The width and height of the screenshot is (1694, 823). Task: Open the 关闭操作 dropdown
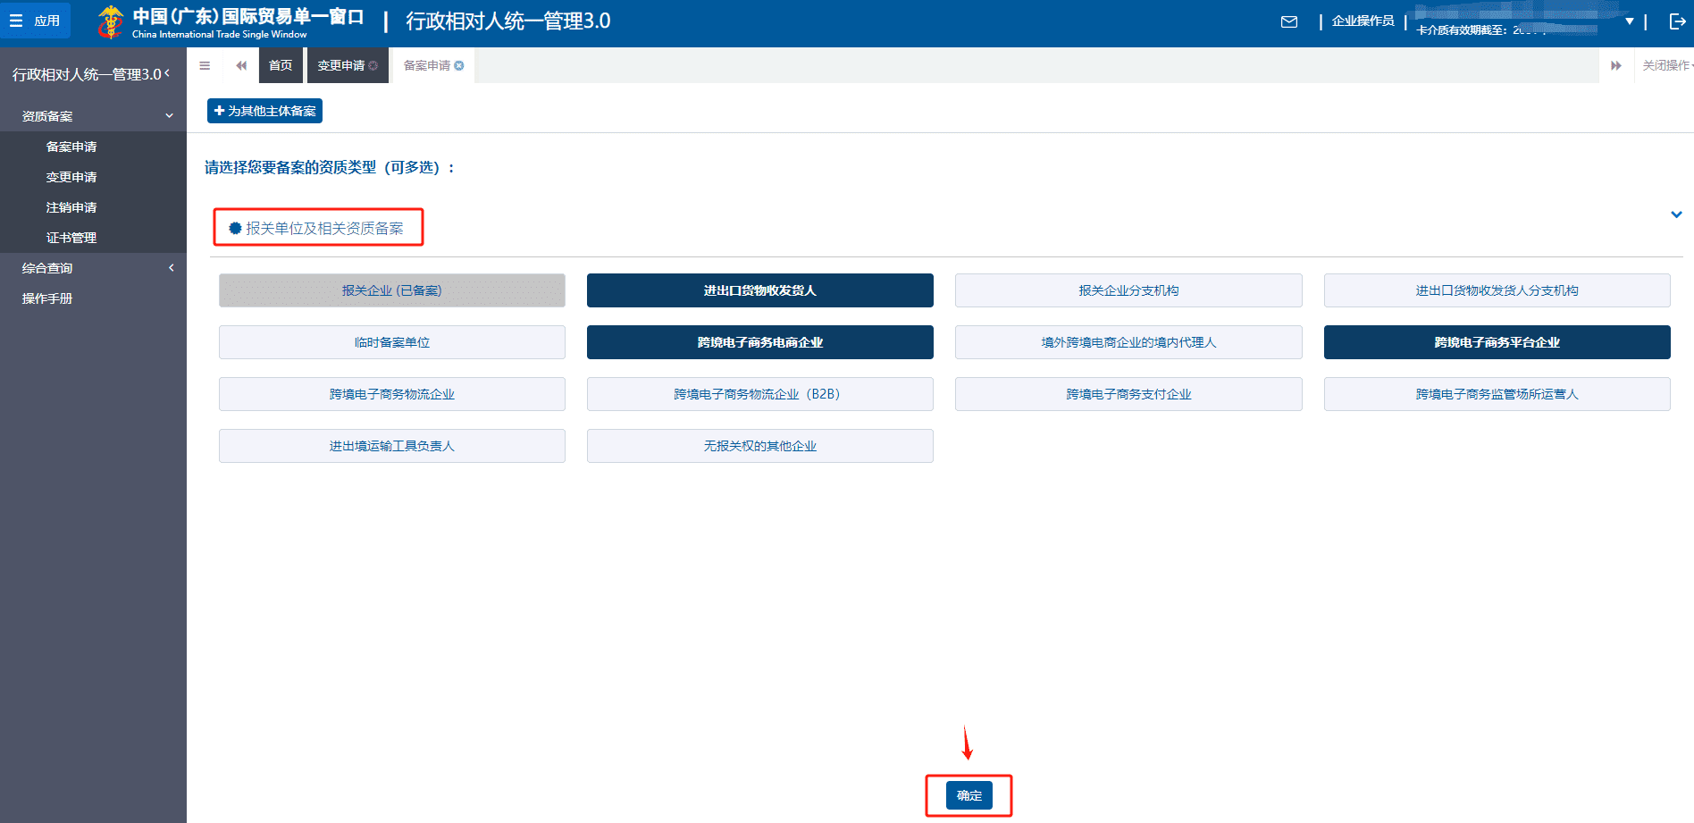[x=1666, y=65]
